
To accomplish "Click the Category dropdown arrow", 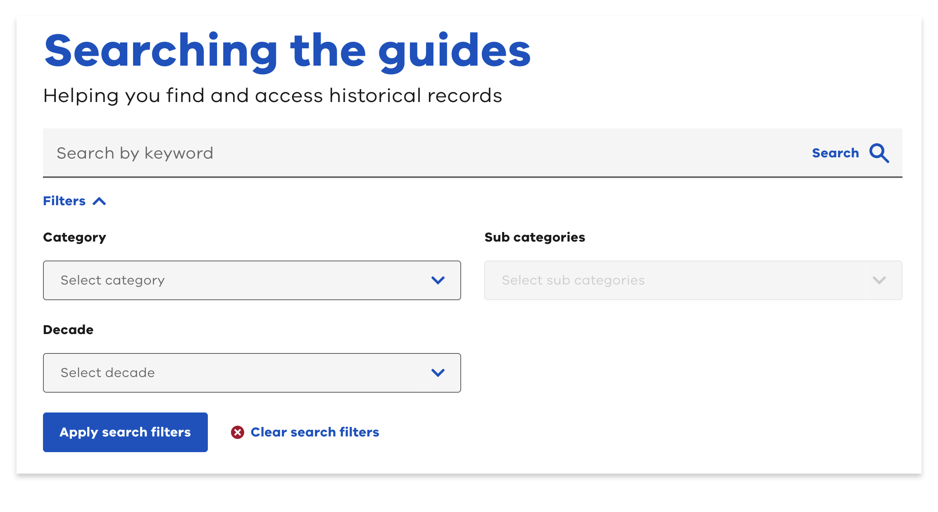I will [x=438, y=280].
